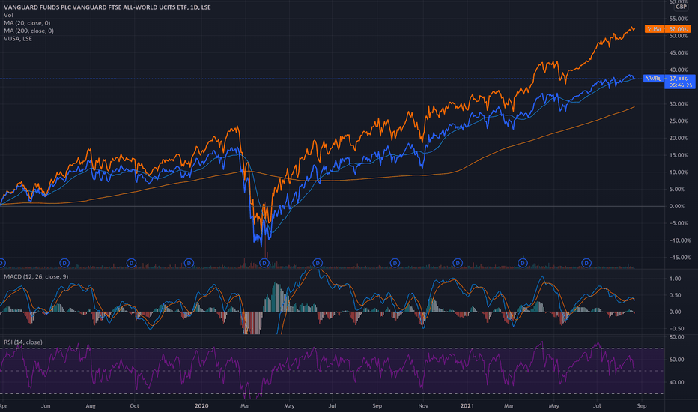Click the -10.00% price scale label

point(680,240)
